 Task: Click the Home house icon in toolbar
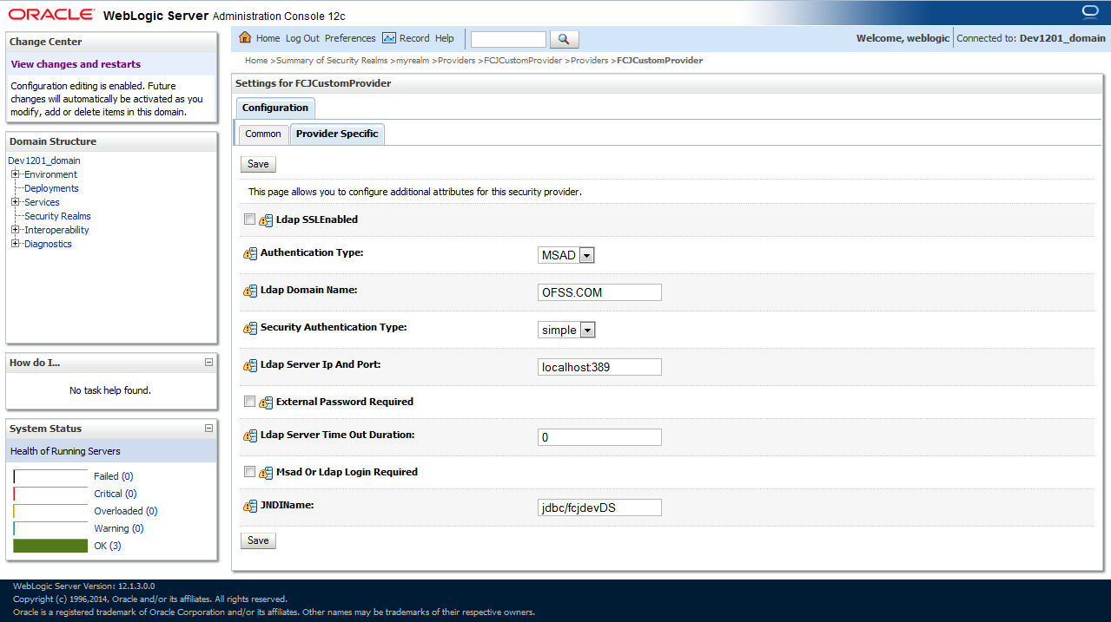coord(245,38)
